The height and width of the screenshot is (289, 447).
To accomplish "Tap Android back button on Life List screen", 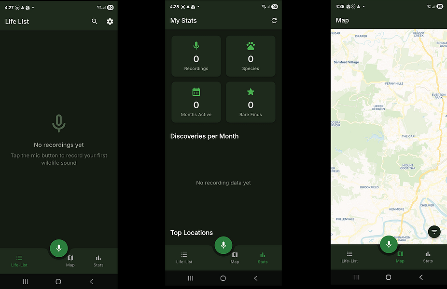I will click(91, 281).
